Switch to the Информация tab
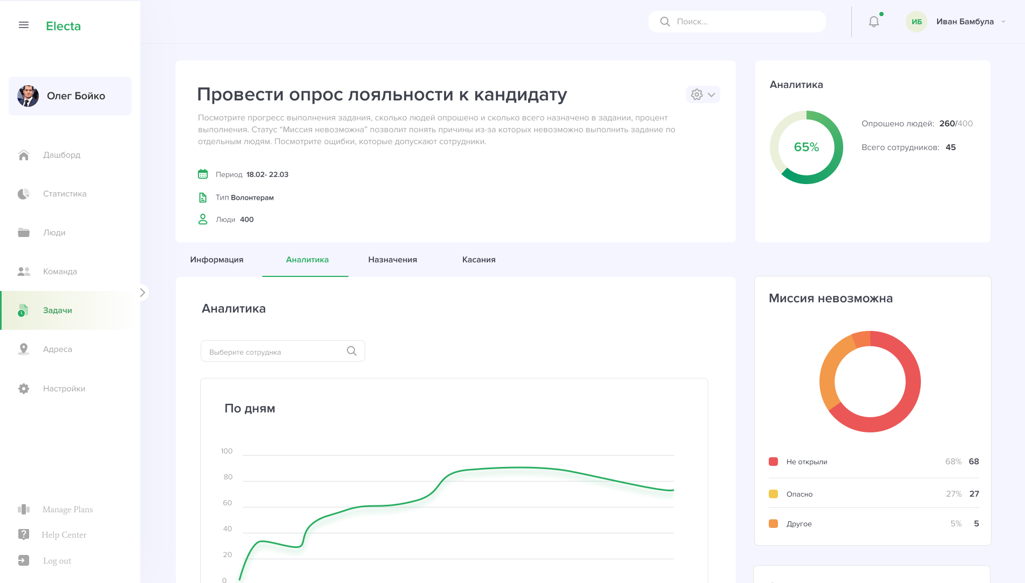Screen dimensions: 1025x583 (216, 260)
